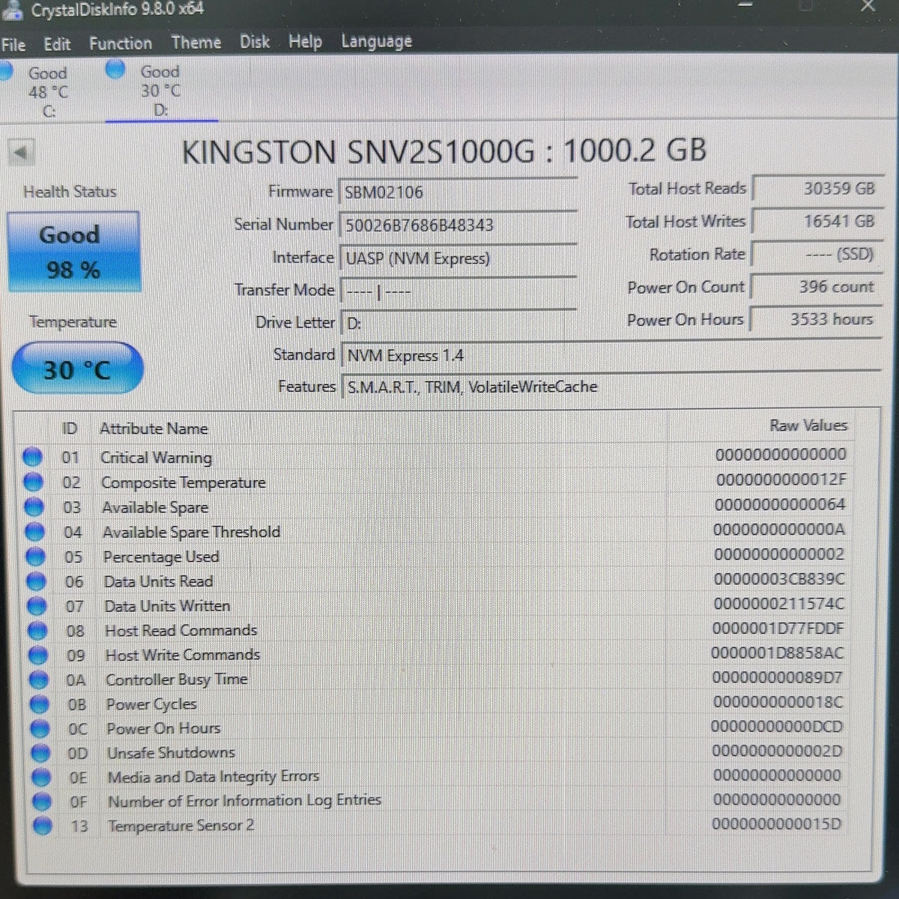Open the Disk menu

pos(255,42)
